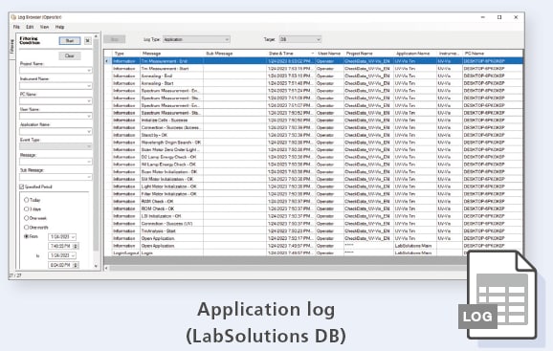
Task: Select the From radio button
Action: pos(27,236)
